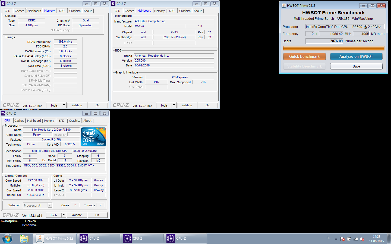Click the HWBOT Processor name field

345,27
